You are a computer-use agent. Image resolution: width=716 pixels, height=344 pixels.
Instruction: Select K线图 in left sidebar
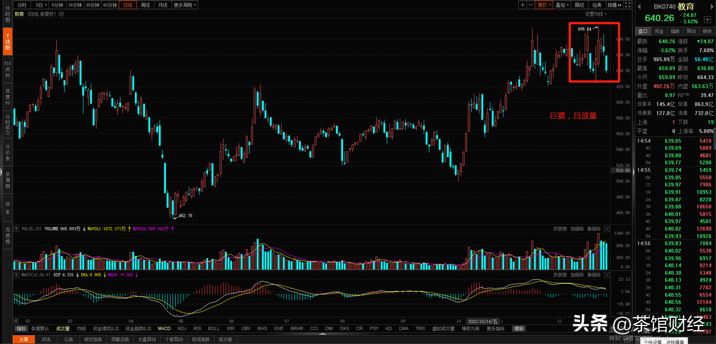8,41
